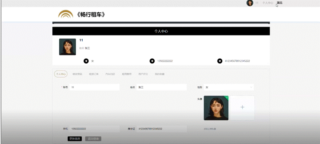Click the icon beside ID 412345678912345222
Screen dimensions: 320x144
[220, 61]
